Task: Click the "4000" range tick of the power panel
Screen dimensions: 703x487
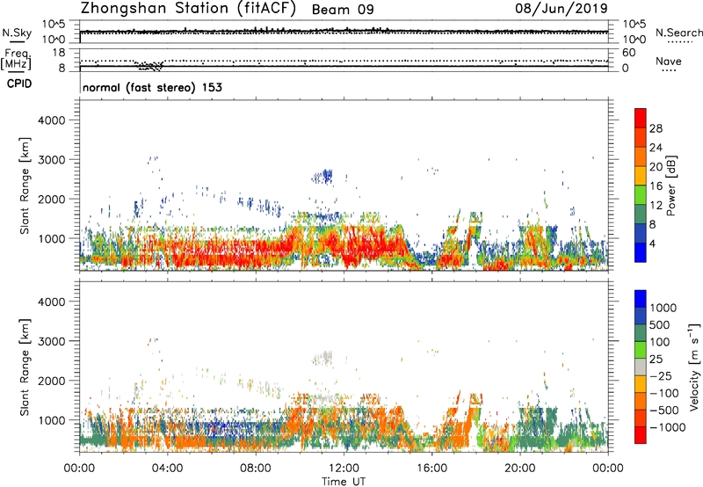Action: point(52,120)
